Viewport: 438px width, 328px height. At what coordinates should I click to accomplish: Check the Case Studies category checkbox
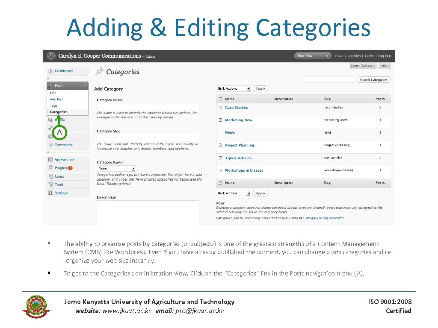(x=220, y=107)
